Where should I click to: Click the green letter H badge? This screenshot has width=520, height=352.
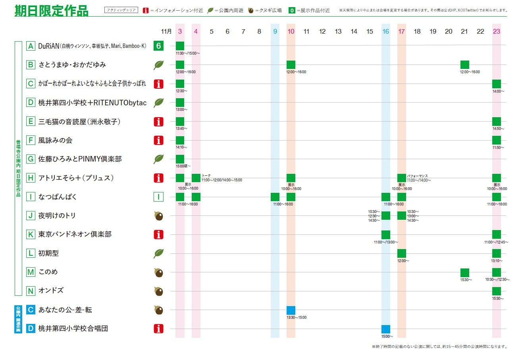(x=31, y=178)
